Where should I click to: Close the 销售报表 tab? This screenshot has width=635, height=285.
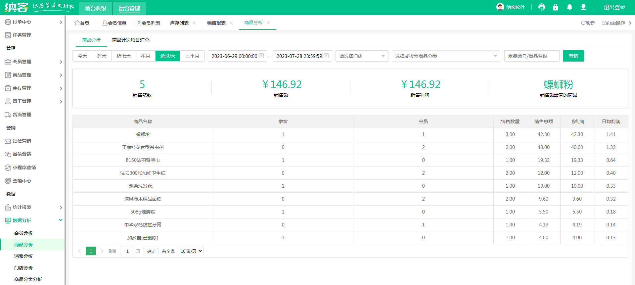pos(231,23)
